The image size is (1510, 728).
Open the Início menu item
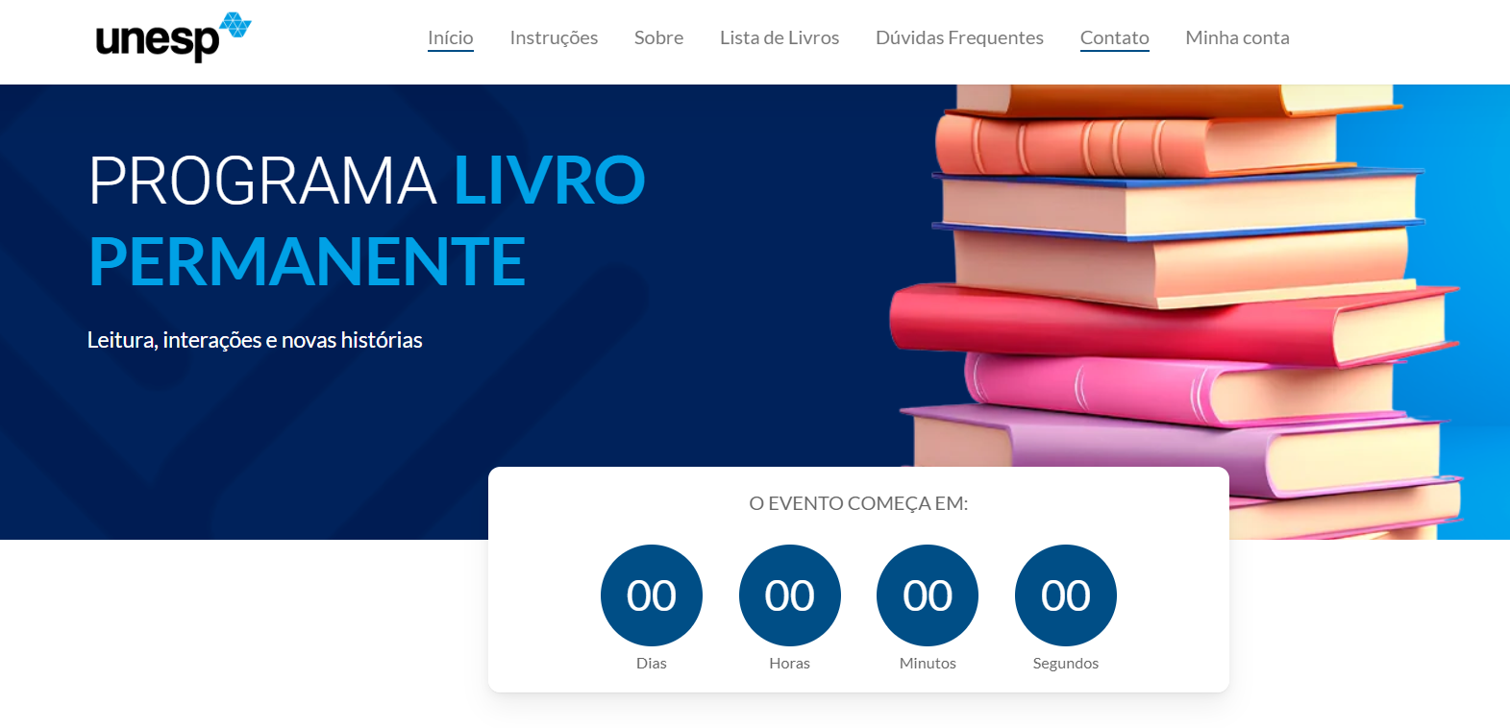pyautogui.click(x=451, y=37)
